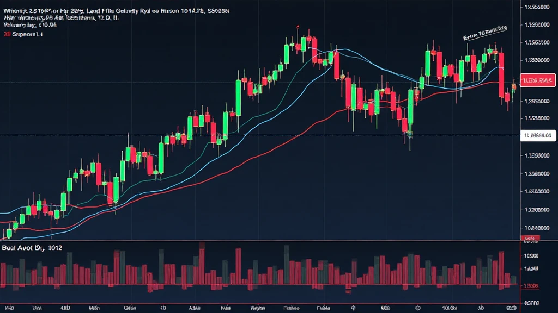Toggle the "Beal Avot" indicator pane label
The width and height of the screenshot is (558, 313).
click(x=32, y=247)
